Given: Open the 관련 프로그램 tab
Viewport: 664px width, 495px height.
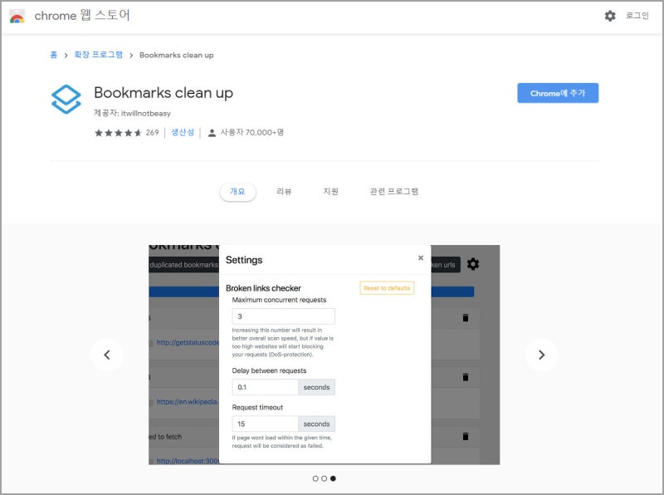Looking at the screenshot, I should 393,192.
